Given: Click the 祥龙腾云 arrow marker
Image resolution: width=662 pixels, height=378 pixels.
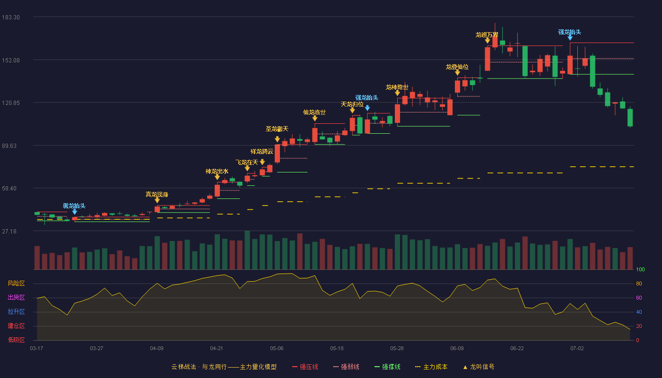Looking at the screenshot, I should (262, 162).
